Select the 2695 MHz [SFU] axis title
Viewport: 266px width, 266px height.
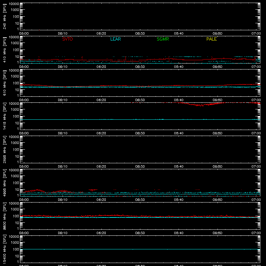tap(4, 149)
